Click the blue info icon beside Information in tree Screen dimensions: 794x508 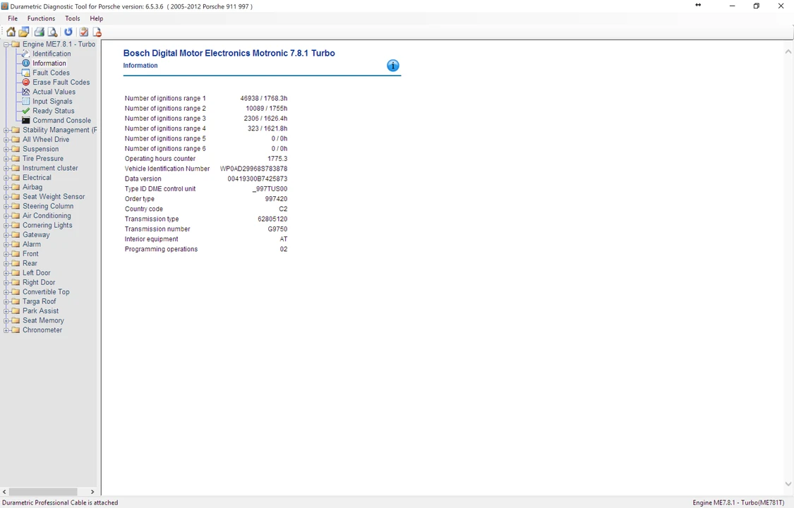pos(26,64)
